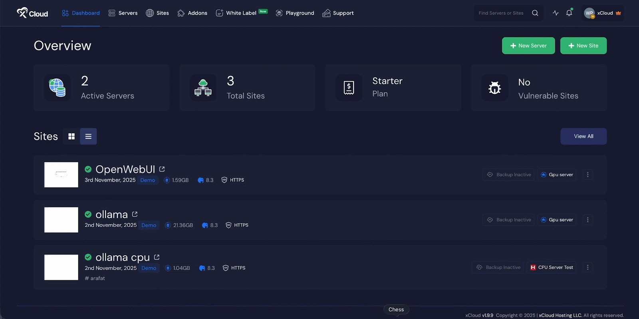Click the OpenWebUI green status check icon
The width and height of the screenshot is (639, 319).
tap(88, 169)
